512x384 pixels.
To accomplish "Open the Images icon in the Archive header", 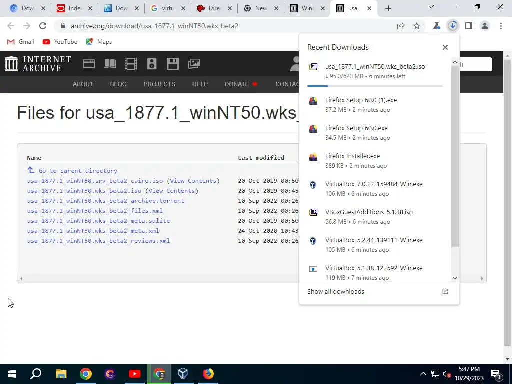I will pyautogui.click(x=194, y=63).
